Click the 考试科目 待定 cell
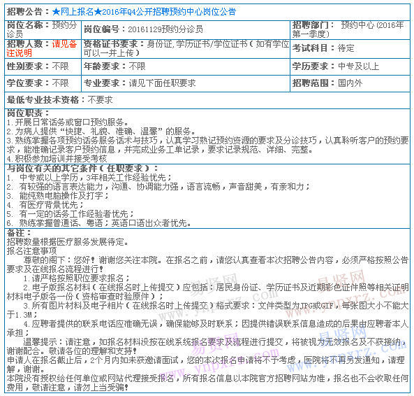 pos(350,49)
